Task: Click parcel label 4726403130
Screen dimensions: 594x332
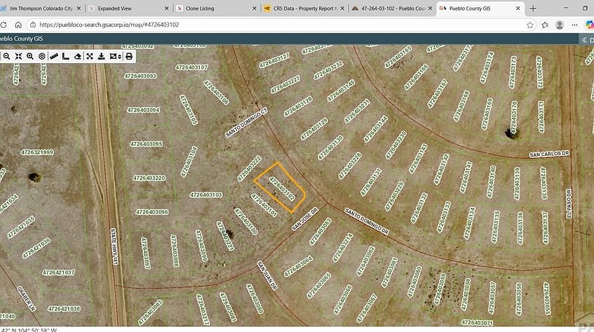Action: coord(330,147)
